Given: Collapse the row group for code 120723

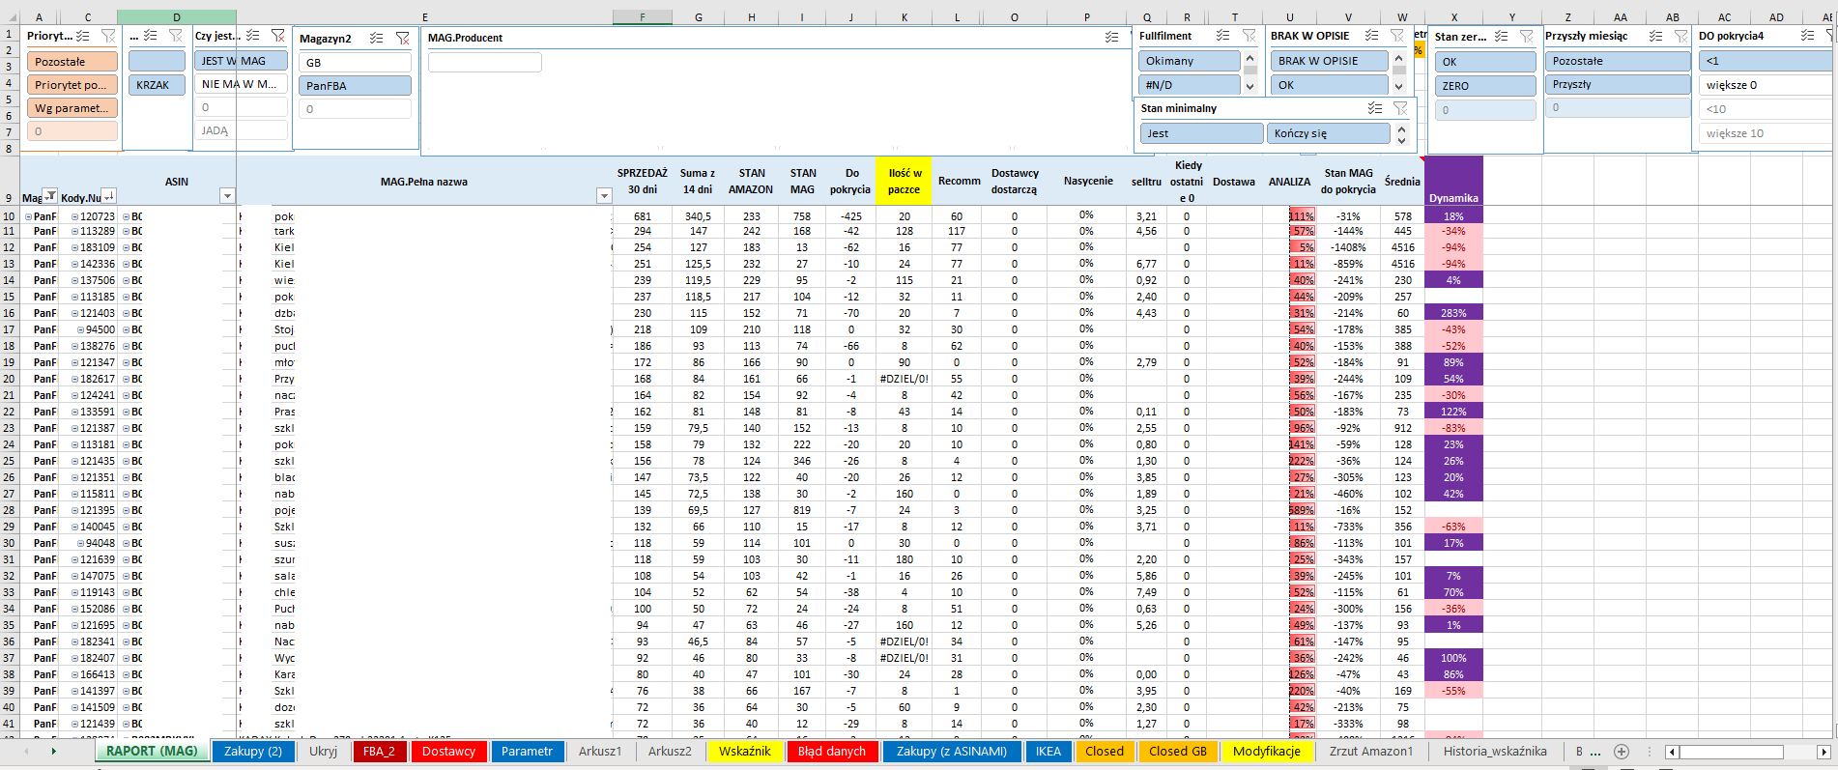Looking at the screenshot, I should coord(74,217).
